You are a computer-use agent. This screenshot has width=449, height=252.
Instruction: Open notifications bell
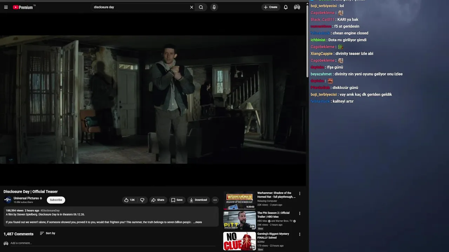click(x=286, y=7)
